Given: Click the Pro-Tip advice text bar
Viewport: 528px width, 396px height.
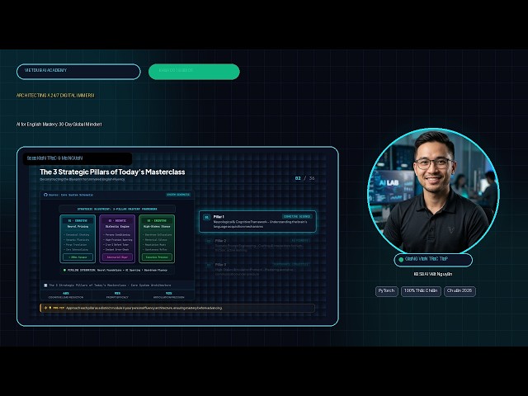Looking at the screenshot, I should pyautogui.click(x=177, y=308).
